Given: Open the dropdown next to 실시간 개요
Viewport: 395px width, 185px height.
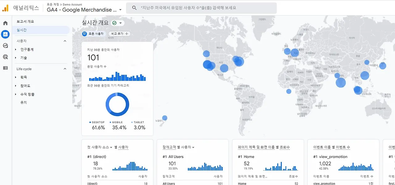Looking at the screenshot, I should click(121, 23).
